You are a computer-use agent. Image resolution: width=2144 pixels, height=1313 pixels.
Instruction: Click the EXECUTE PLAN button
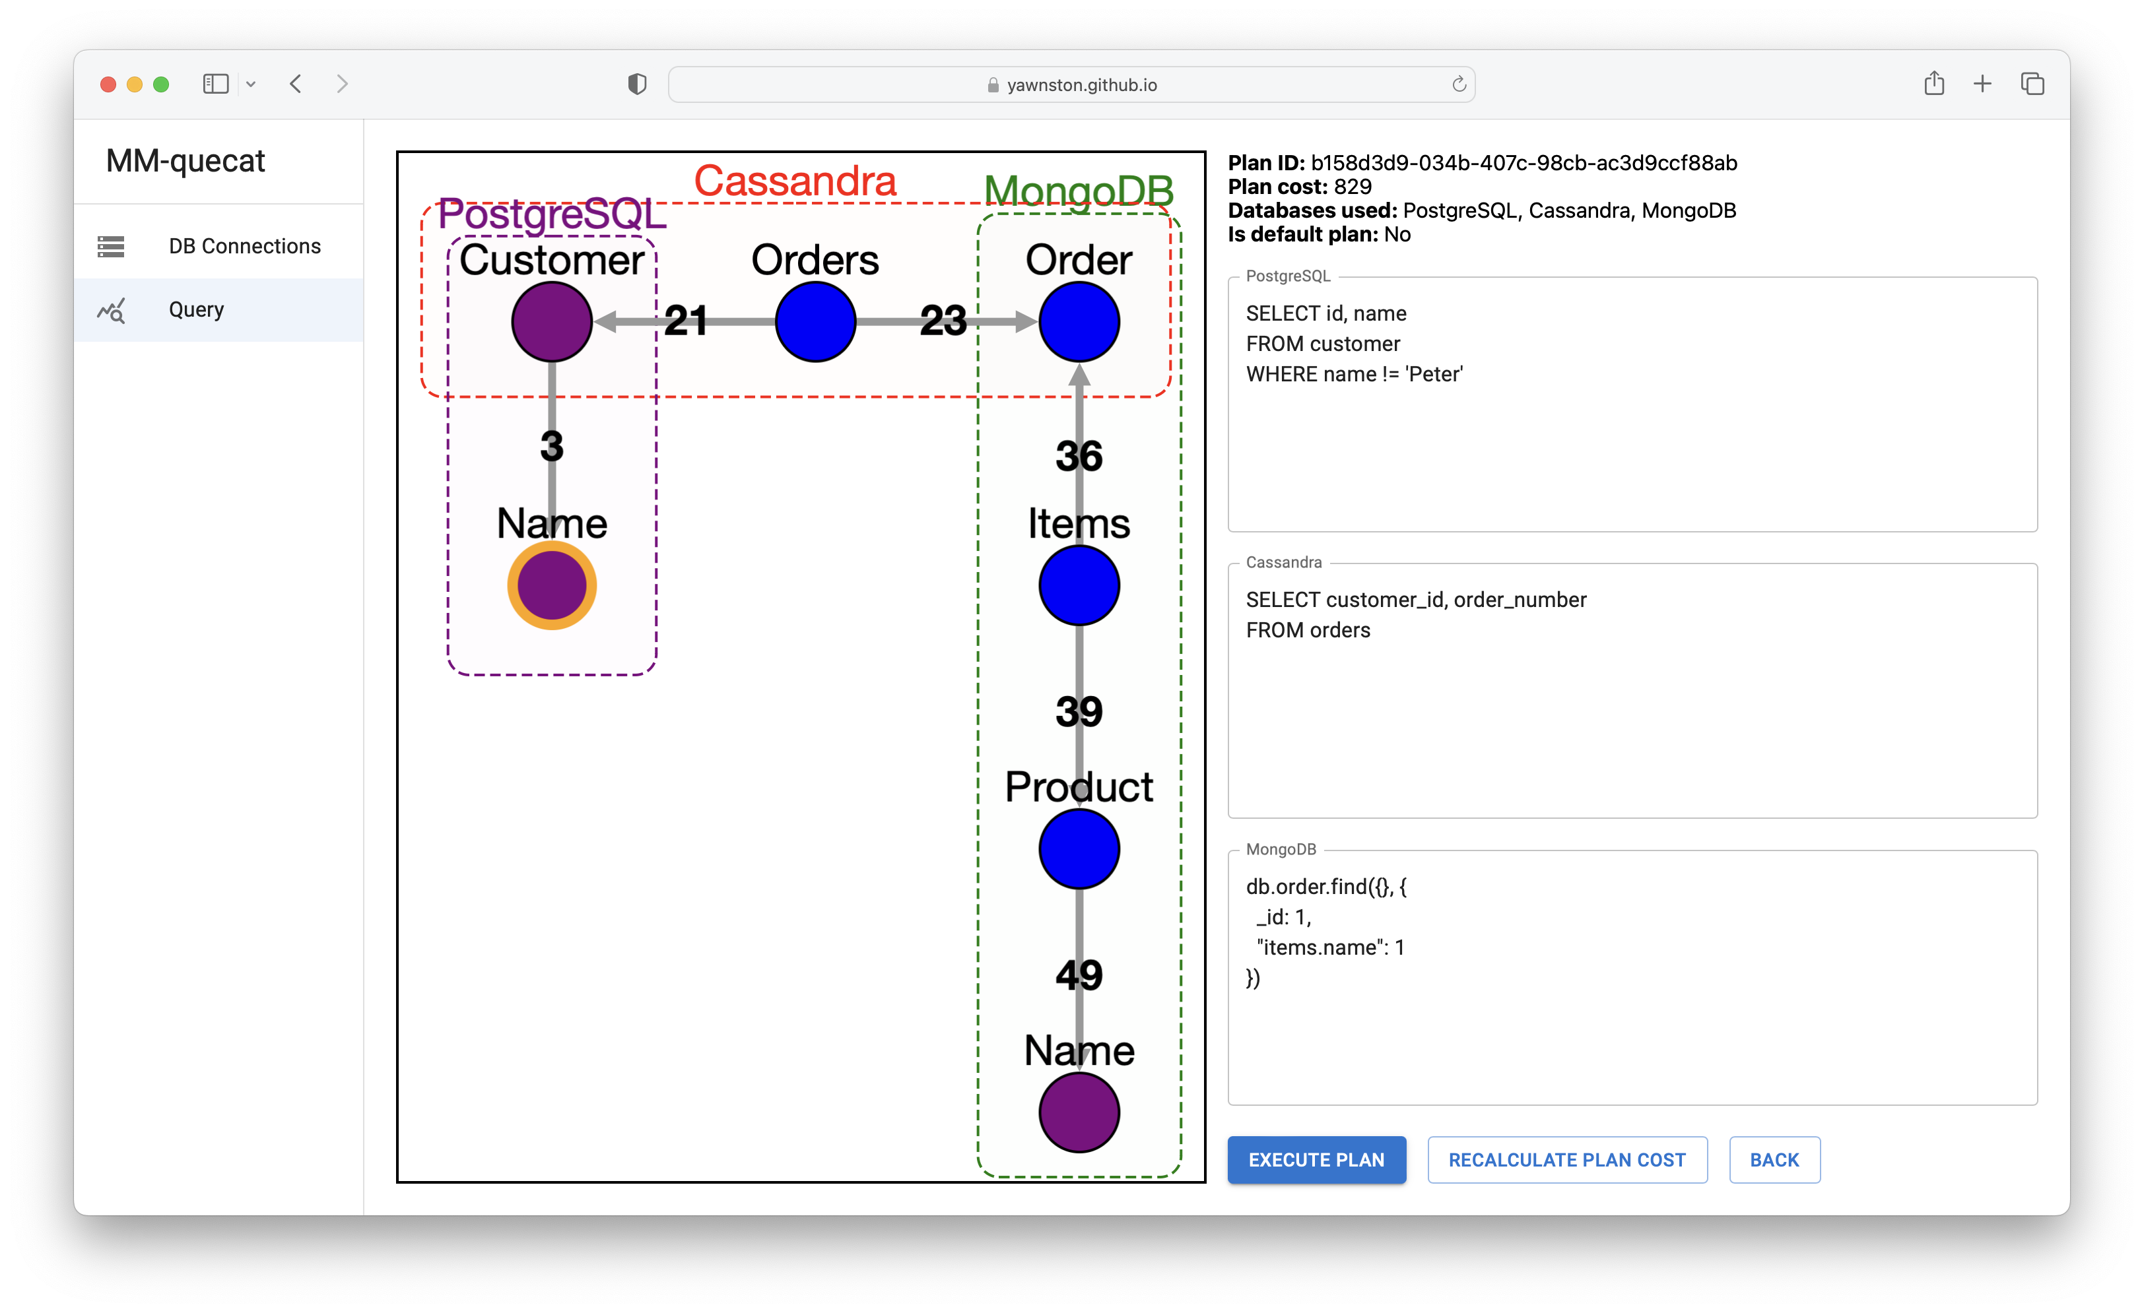click(x=1316, y=1159)
